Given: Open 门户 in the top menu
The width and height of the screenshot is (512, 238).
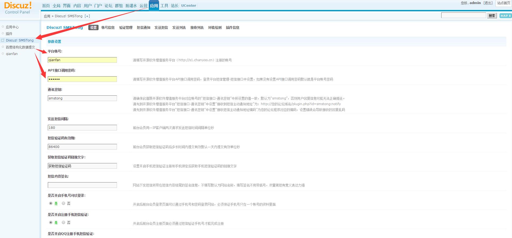Looking at the screenshot, I should (x=98, y=6).
